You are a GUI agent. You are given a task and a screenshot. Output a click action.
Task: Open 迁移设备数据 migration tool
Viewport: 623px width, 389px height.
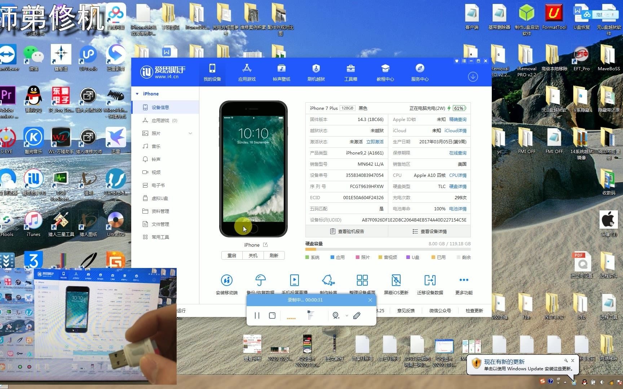pos(430,280)
